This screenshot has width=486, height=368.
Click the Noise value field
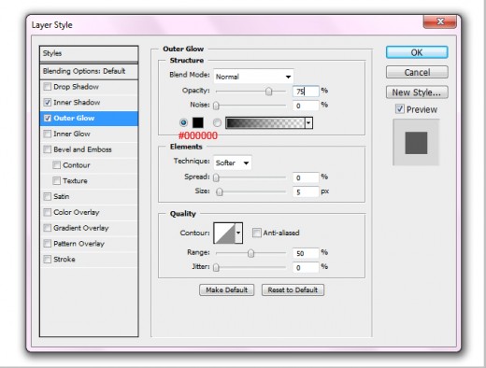point(306,106)
